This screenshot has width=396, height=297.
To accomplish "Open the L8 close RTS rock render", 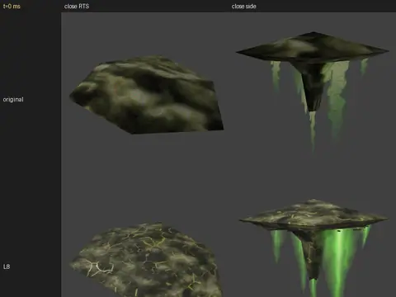I will 146,260.
